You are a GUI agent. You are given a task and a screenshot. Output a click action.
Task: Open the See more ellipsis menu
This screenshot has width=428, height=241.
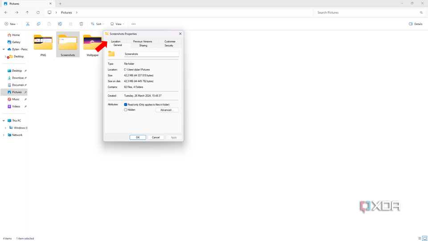(133, 24)
